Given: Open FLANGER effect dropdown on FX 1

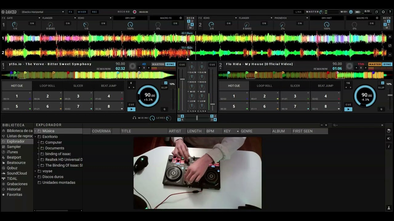Looking at the screenshot, I should click(59, 18).
